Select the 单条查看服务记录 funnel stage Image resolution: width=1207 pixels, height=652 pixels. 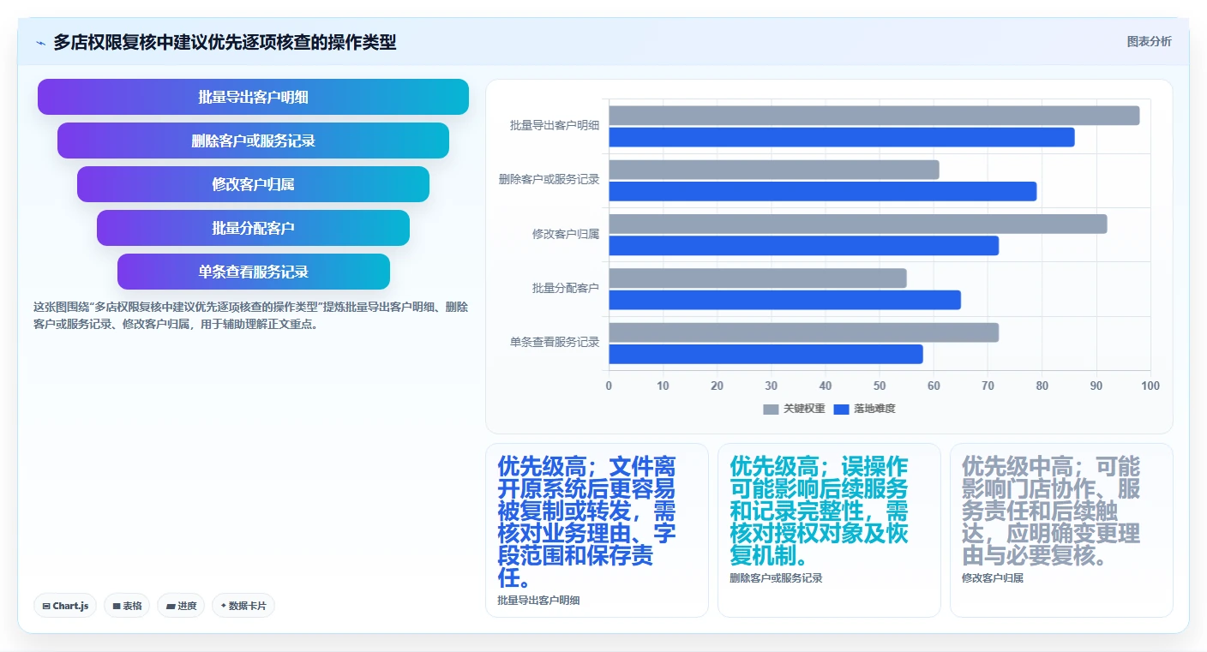(253, 272)
